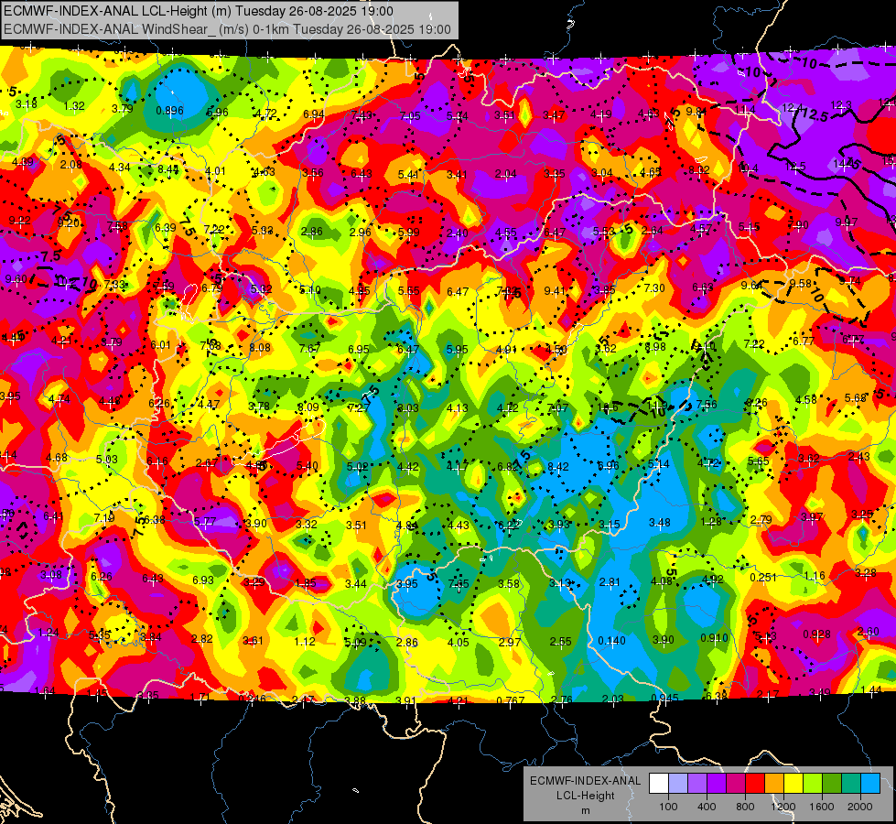The height and width of the screenshot is (824, 896).
Task: Click the 2.43 wind shear value
Action: coord(859,456)
